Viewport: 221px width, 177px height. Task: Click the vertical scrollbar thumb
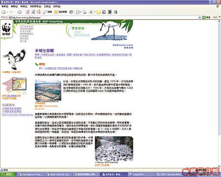point(220,79)
